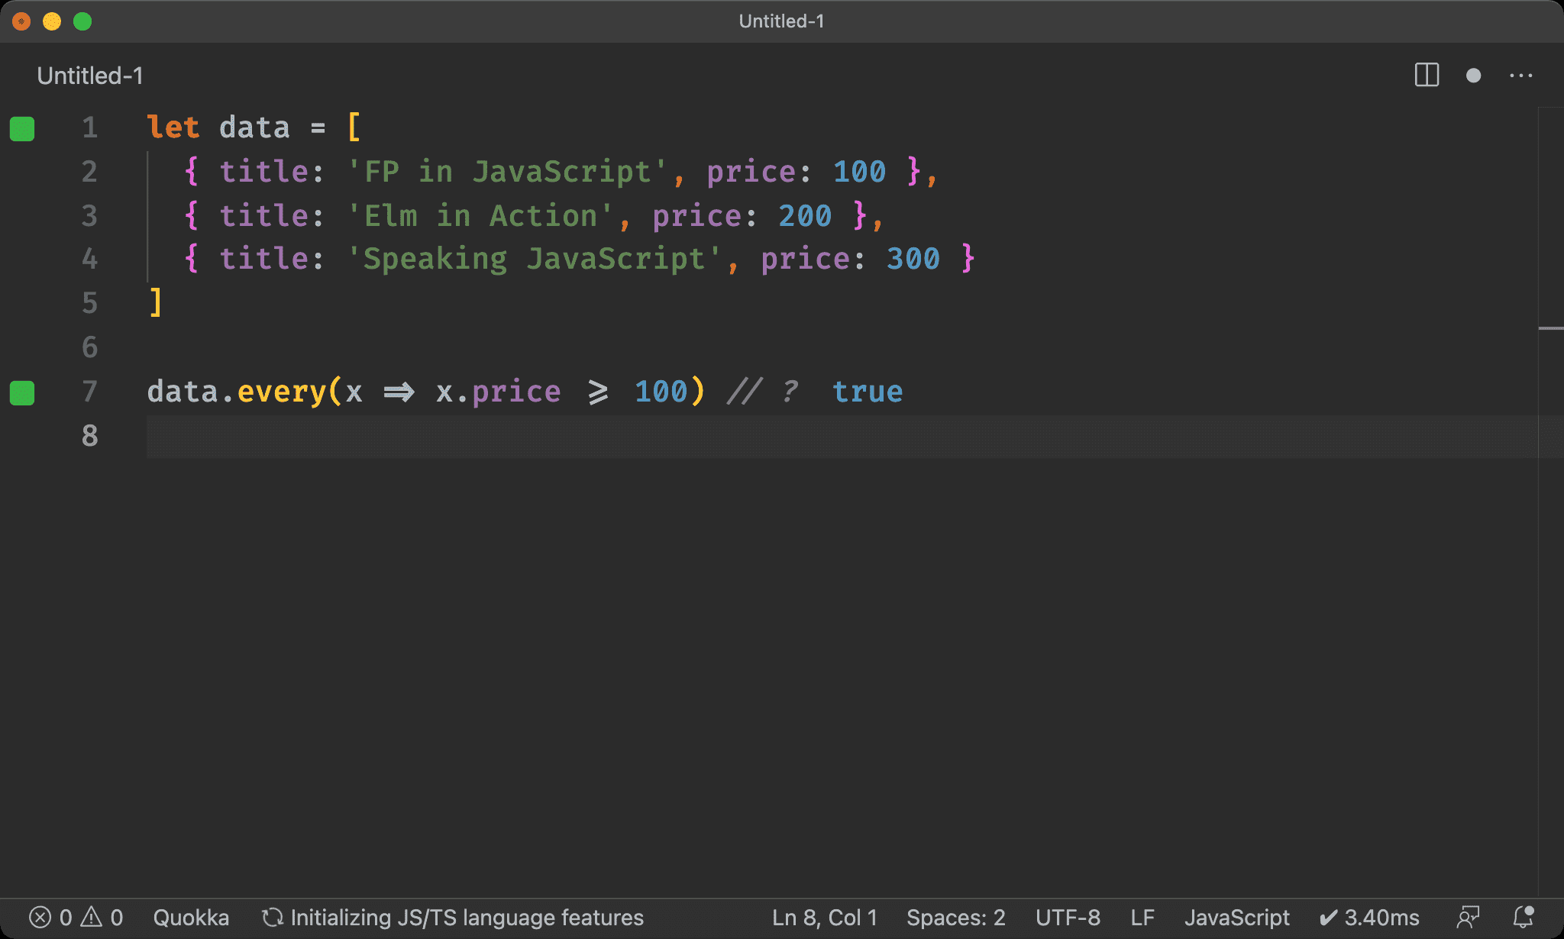The height and width of the screenshot is (939, 1564).
Task: Click the 'data' variable on line 1
Action: (x=254, y=127)
